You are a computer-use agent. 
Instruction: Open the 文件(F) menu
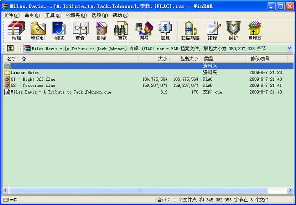point(12,15)
